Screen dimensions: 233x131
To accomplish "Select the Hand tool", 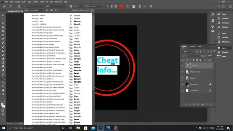I will pyautogui.click(x=3, y=90).
